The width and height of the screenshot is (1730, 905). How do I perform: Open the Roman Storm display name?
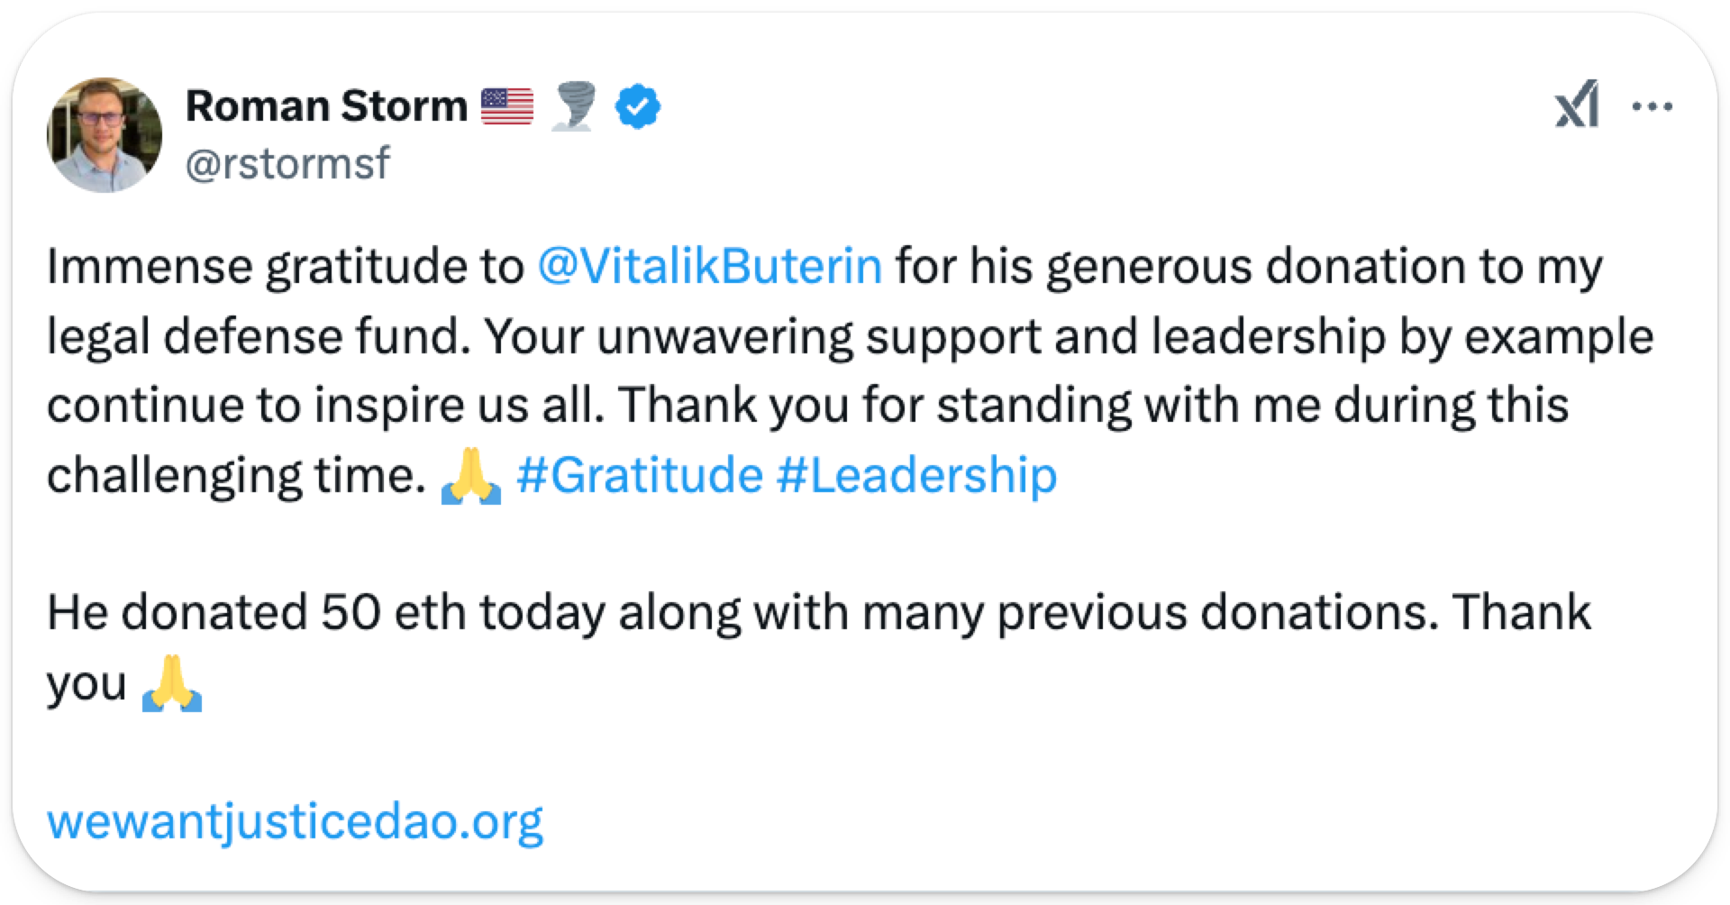click(x=326, y=106)
